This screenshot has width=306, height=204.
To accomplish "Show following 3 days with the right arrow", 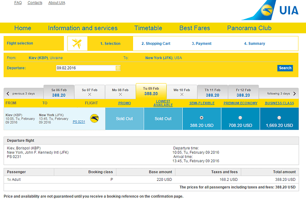I will pyautogui.click(x=294, y=93).
